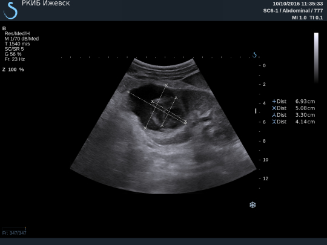Click the Res/Med/H resolution setting
This screenshot has width=327, height=245.
[17, 33]
